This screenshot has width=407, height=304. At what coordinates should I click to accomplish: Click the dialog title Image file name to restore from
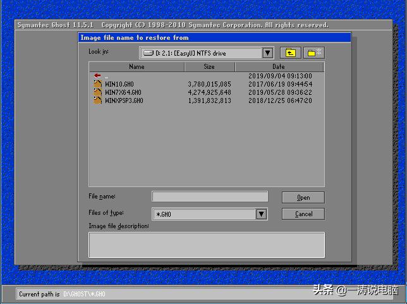coord(135,38)
